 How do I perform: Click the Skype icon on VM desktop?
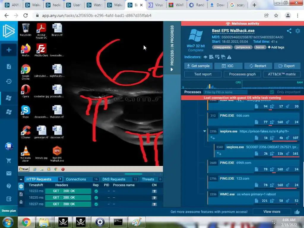pyautogui.click(x=26, y=112)
